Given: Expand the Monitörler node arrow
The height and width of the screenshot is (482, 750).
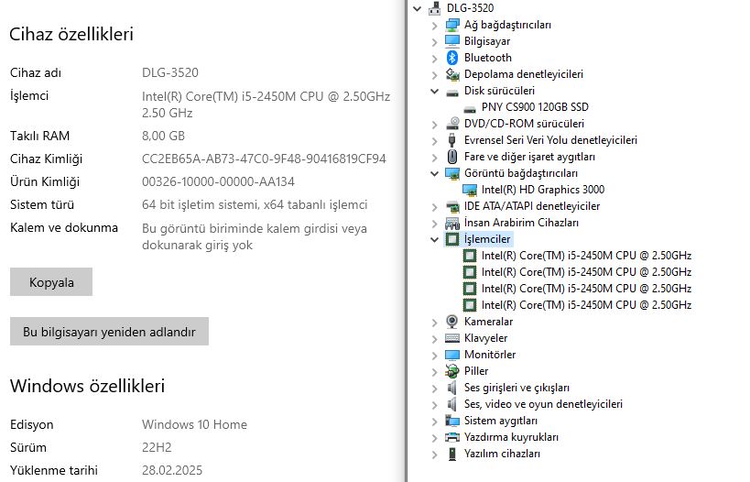Looking at the screenshot, I should (x=434, y=356).
